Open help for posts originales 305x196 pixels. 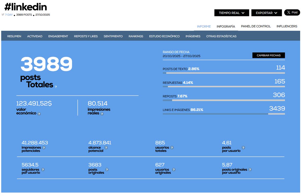tap(107, 170)
